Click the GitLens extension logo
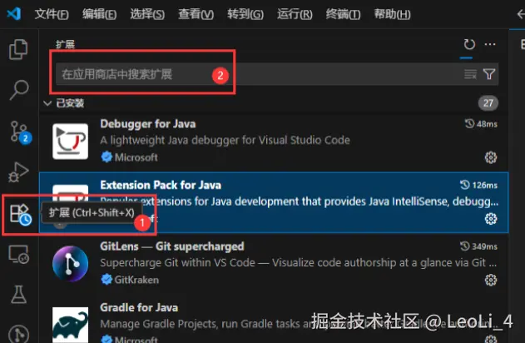 tap(71, 264)
